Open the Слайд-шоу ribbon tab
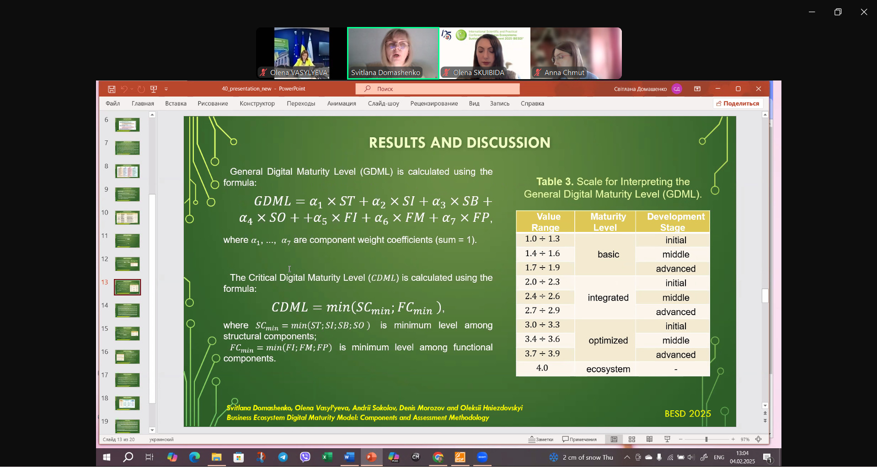Image resolution: width=877 pixels, height=467 pixels. pos(383,104)
